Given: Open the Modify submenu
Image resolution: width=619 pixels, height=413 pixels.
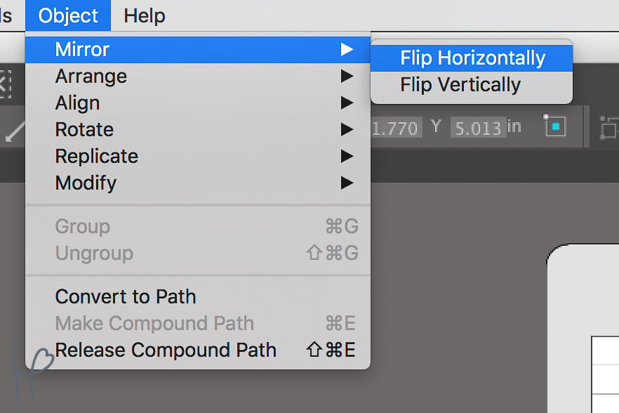Looking at the screenshot, I should (198, 183).
